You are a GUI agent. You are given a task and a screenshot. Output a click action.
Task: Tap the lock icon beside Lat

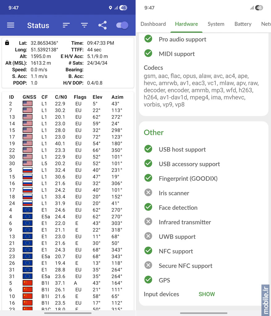pyautogui.click(x=7, y=43)
